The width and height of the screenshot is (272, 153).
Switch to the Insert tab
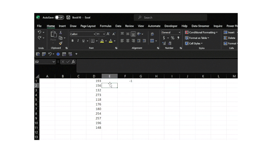coord(62,26)
